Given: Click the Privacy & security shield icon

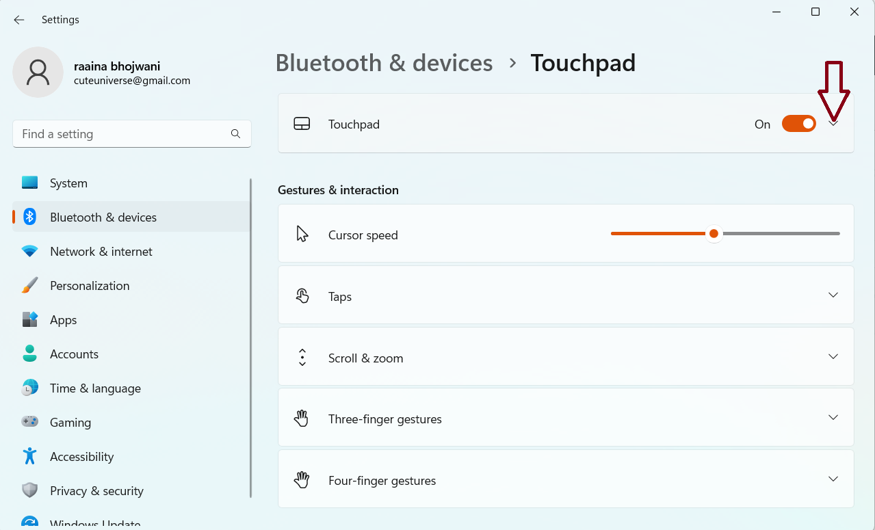Looking at the screenshot, I should (x=29, y=491).
